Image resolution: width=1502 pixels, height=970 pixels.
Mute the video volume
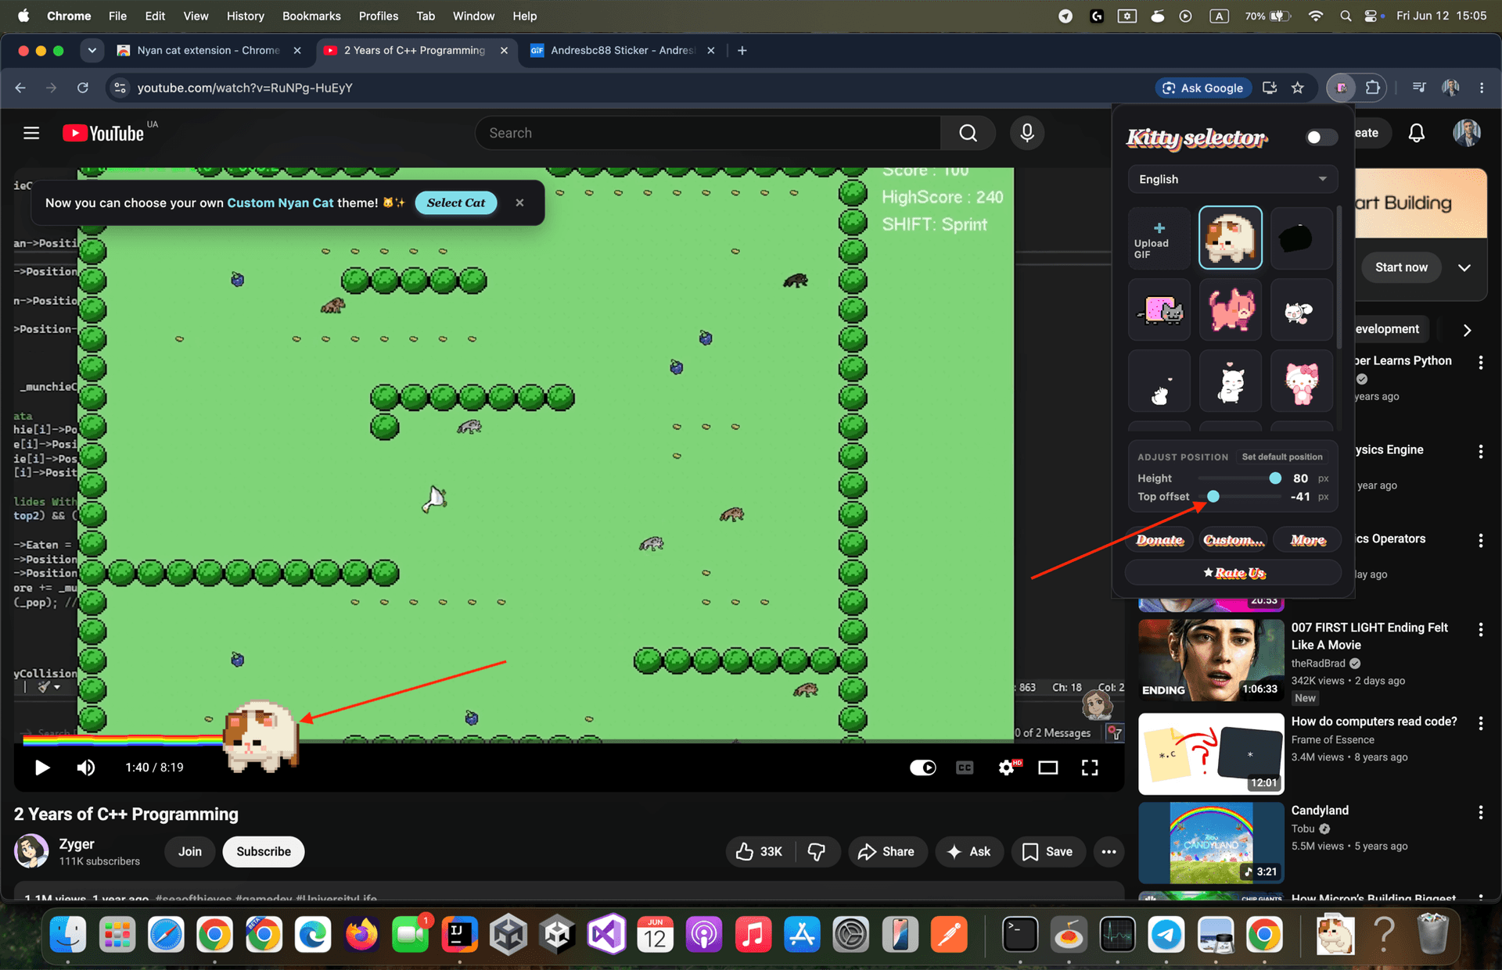point(86,768)
